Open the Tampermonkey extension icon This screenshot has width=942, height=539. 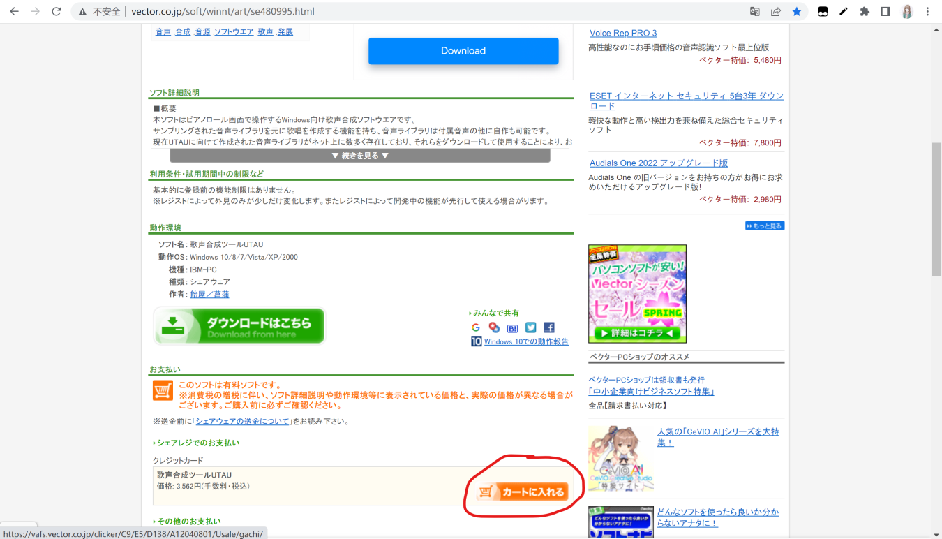[823, 12]
